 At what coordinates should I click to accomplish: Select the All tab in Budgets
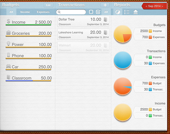click(x=11, y=12)
